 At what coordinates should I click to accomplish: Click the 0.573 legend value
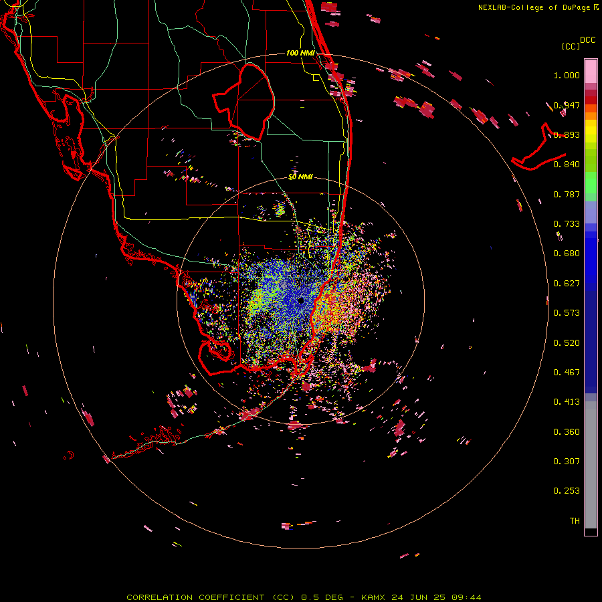[567, 313]
